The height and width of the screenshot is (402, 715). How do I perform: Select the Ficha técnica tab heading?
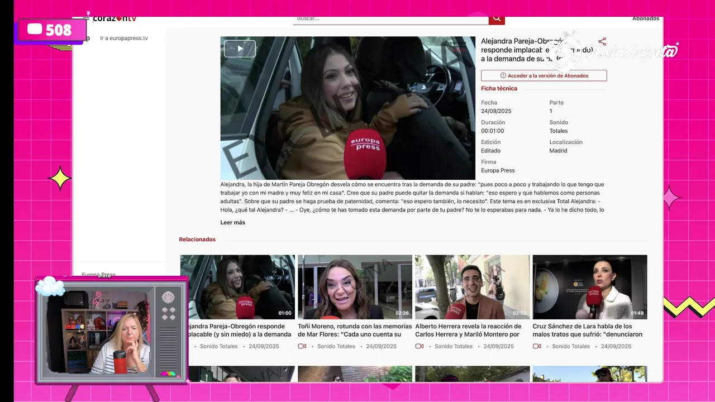(x=499, y=88)
